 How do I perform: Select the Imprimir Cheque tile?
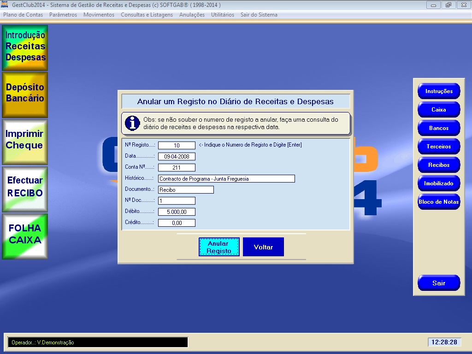(25, 142)
